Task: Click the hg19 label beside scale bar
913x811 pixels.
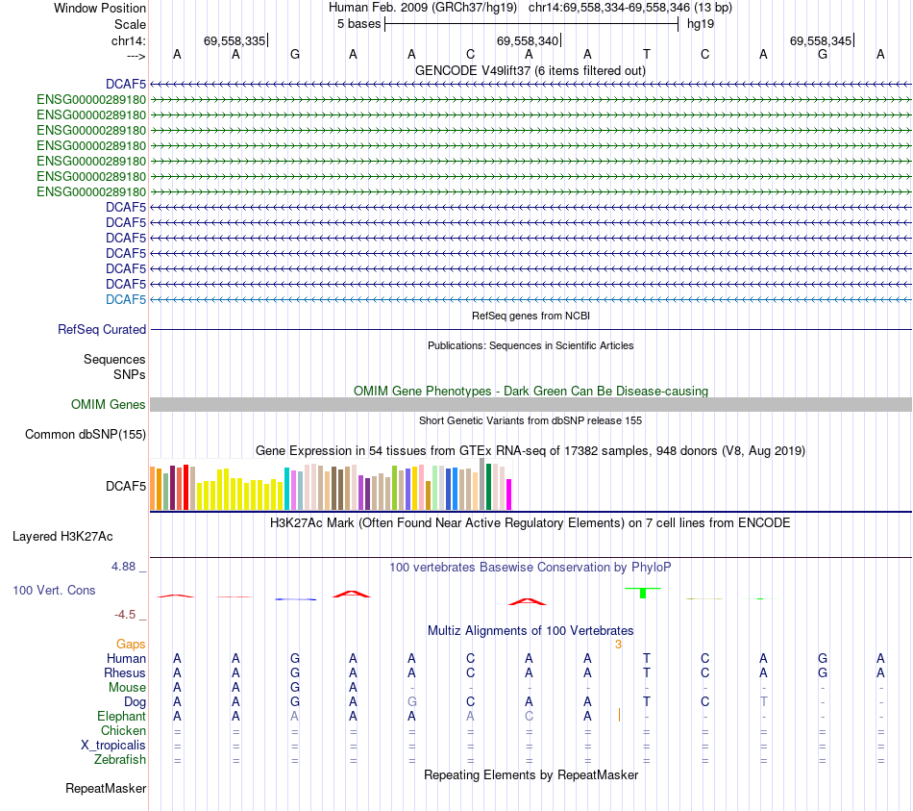Action: pos(701,24)
